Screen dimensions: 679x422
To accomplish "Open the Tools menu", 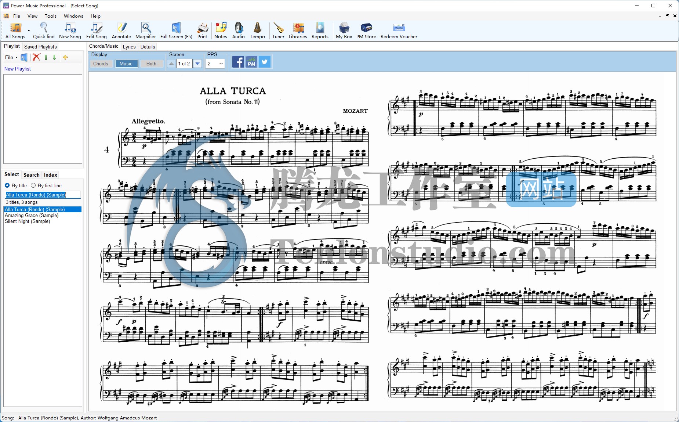I will (51, 16).
